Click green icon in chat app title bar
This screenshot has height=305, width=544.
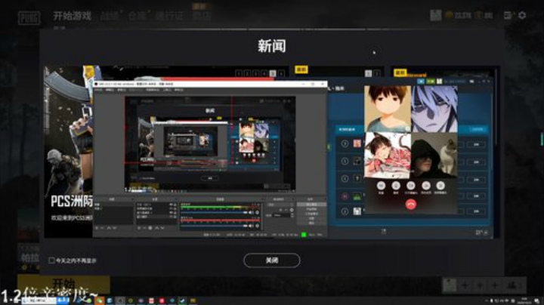[431, 81]
